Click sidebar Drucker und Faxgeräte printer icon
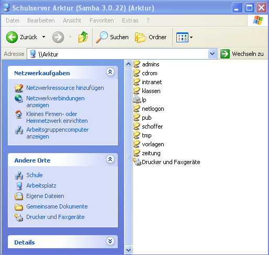 coord(19,217)
